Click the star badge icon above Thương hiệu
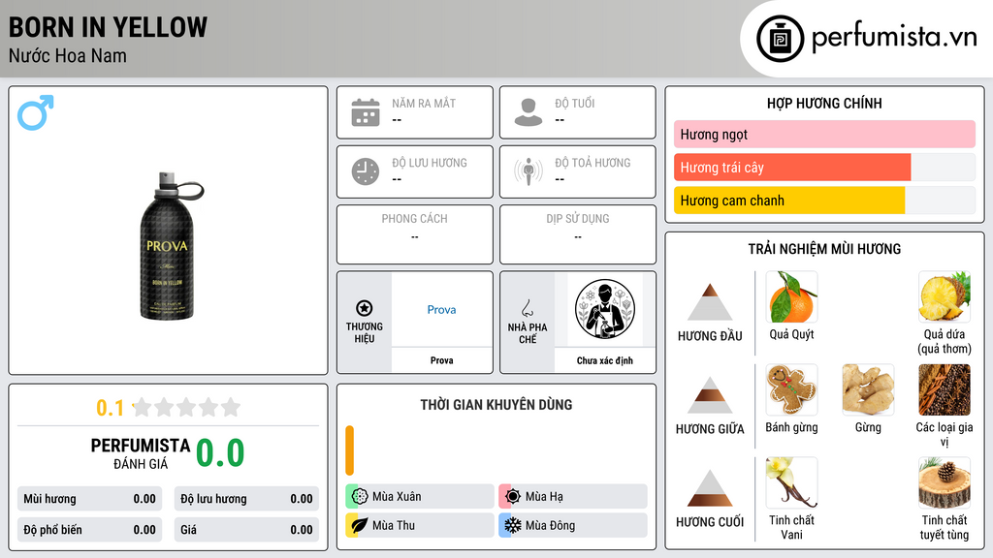Image resolution: width=993 pixels, height=558 pixels. click(365, 308)
